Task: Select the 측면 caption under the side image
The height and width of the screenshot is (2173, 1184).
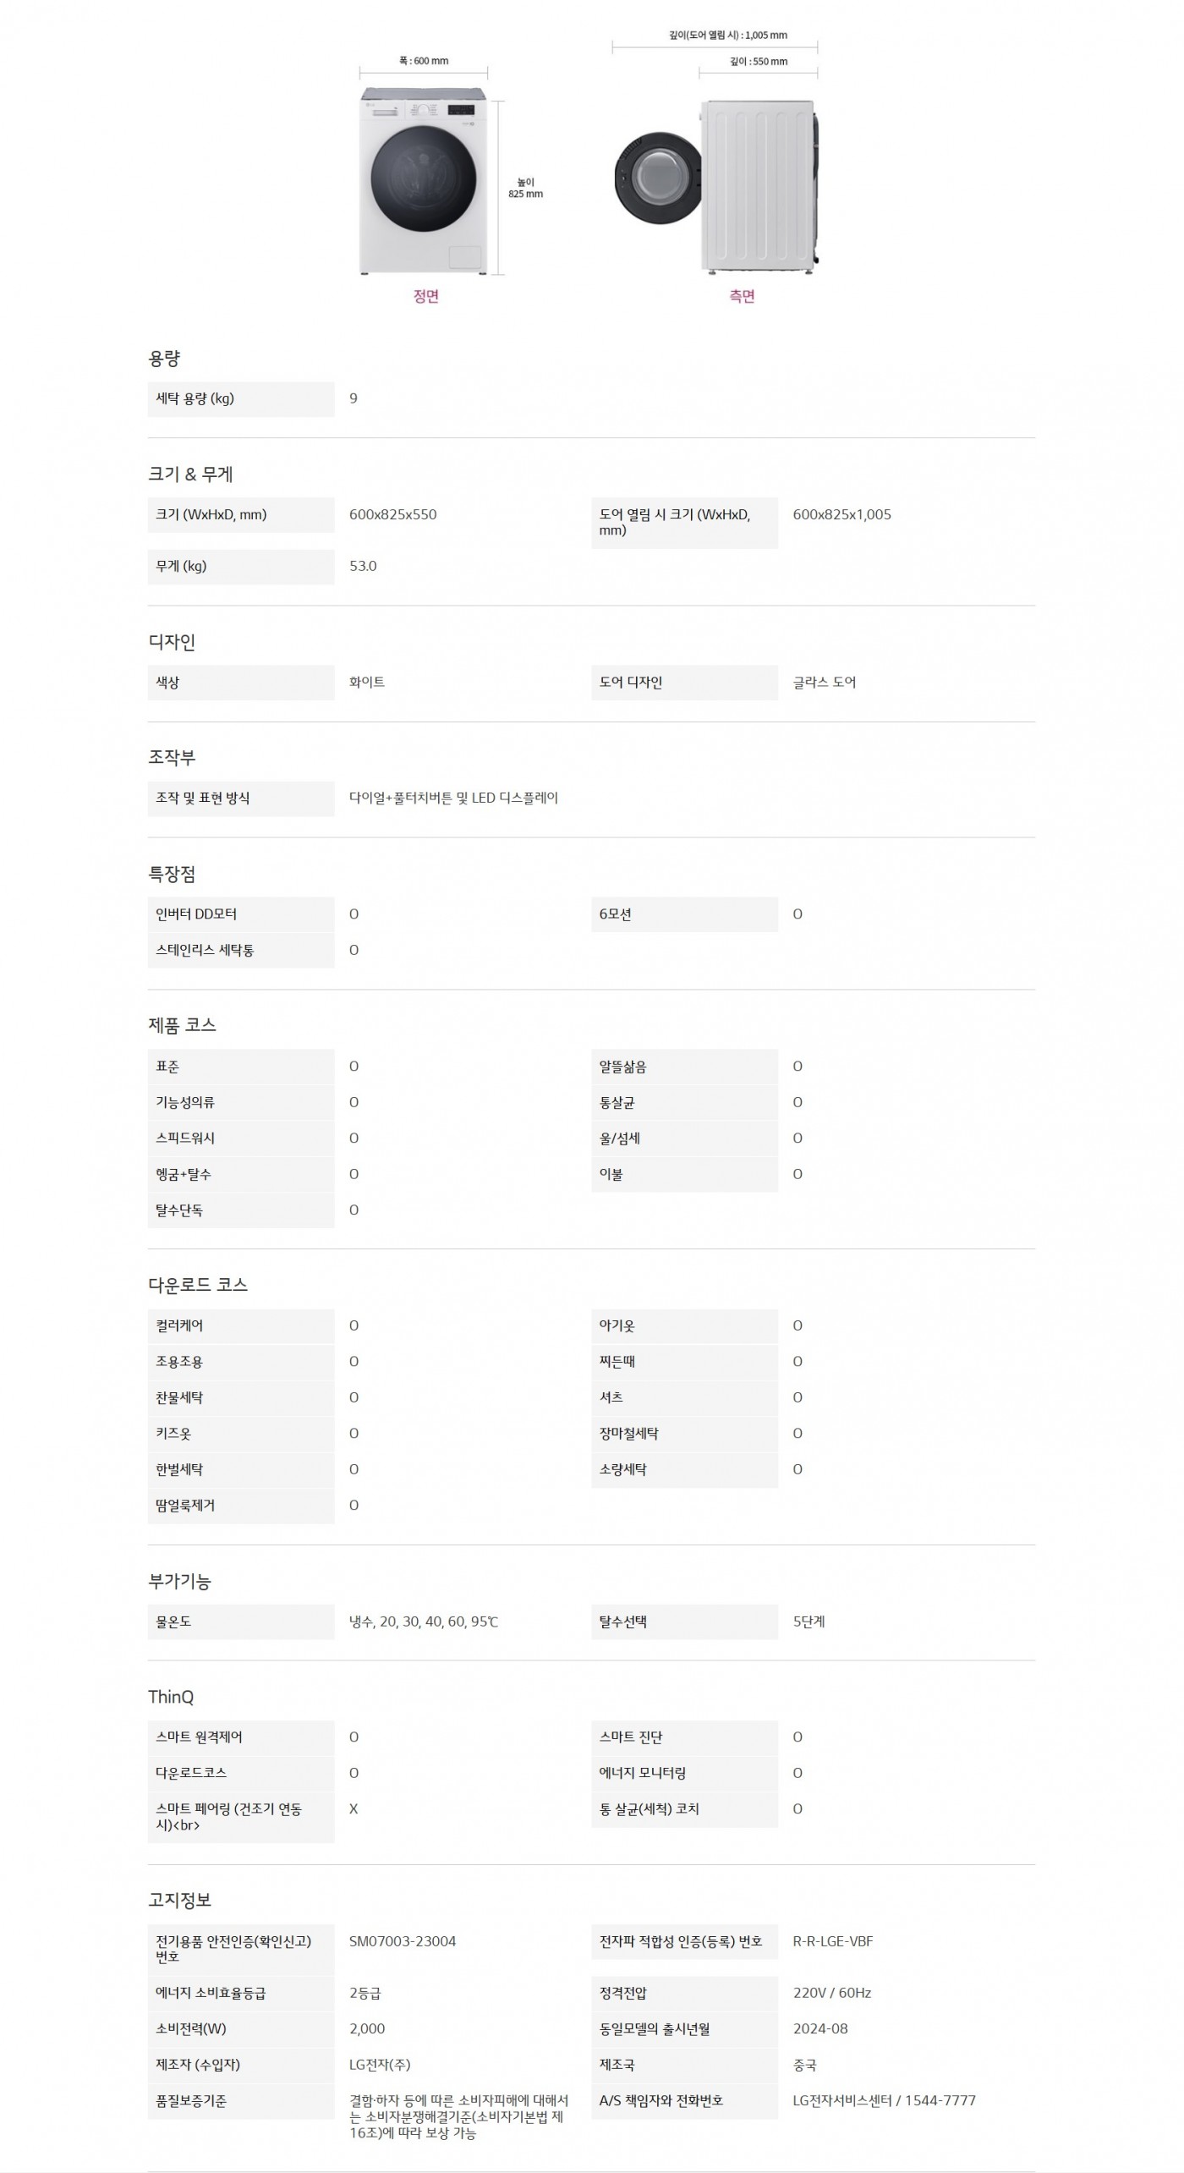Action: 742,296
